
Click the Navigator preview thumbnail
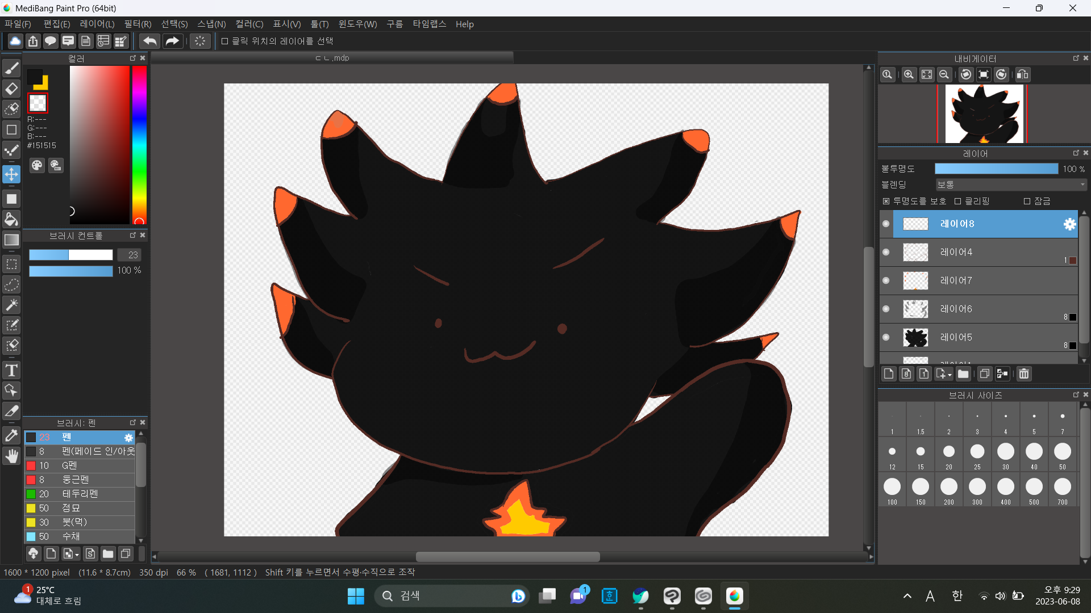pyautogui.click(x=984, y=114)
